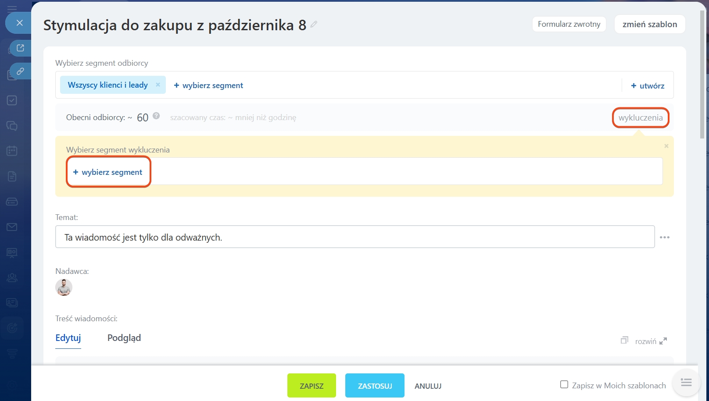Switch to the Podgląd tab

pos(124,338)
